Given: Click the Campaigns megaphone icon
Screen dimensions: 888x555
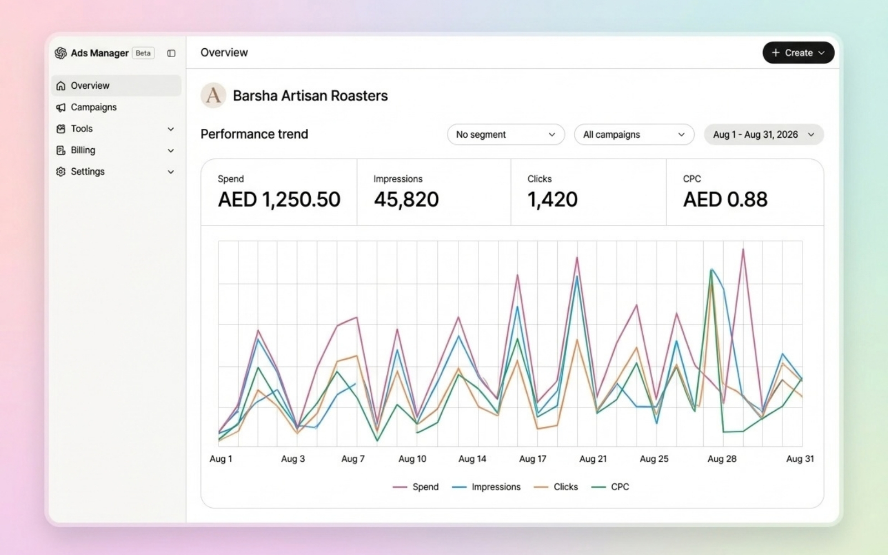Looking at the screenshot, I should point(61,107).
